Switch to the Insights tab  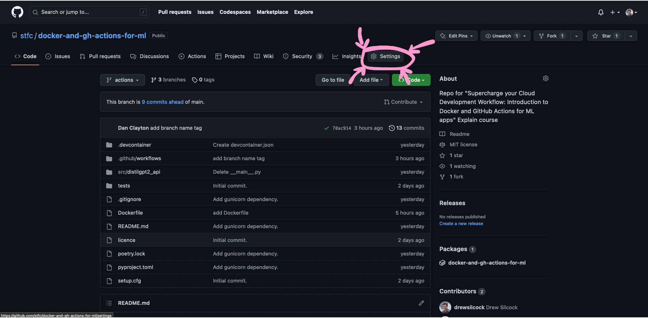point(347,56)
